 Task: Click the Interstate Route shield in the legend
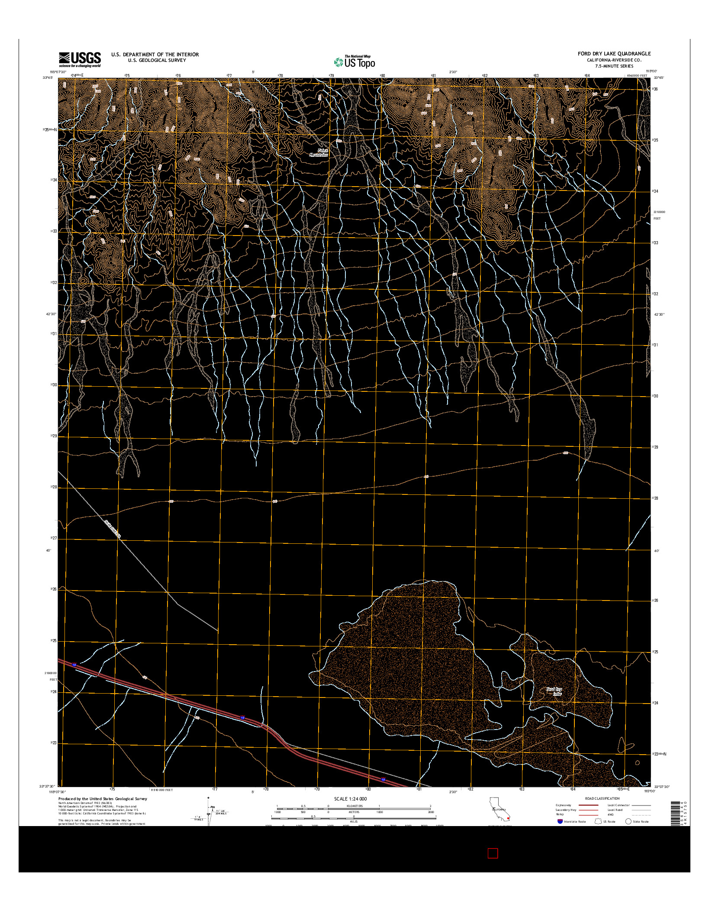tap(560, 821)
